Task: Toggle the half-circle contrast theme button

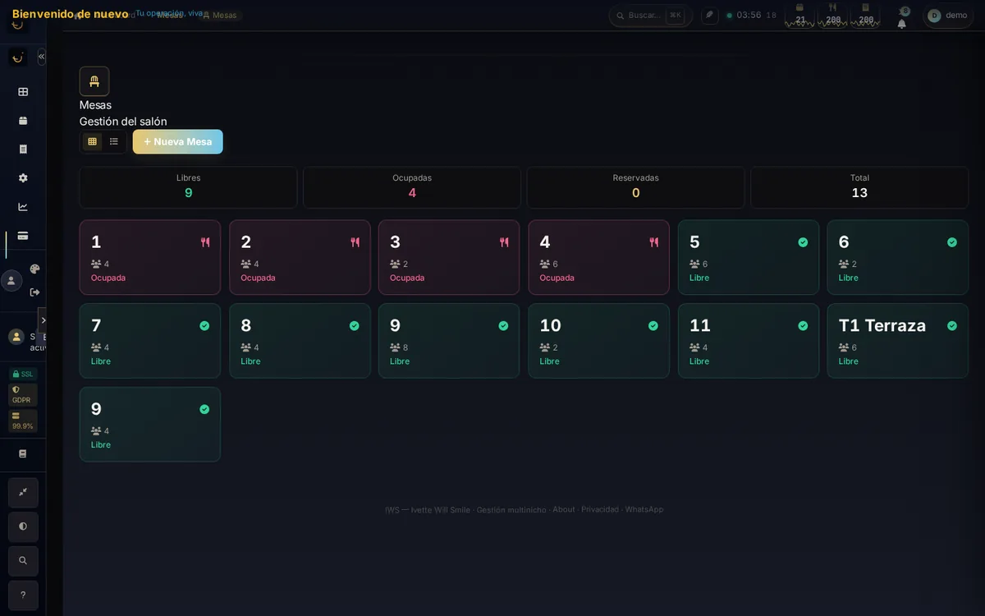Action: tap(23, 526)
